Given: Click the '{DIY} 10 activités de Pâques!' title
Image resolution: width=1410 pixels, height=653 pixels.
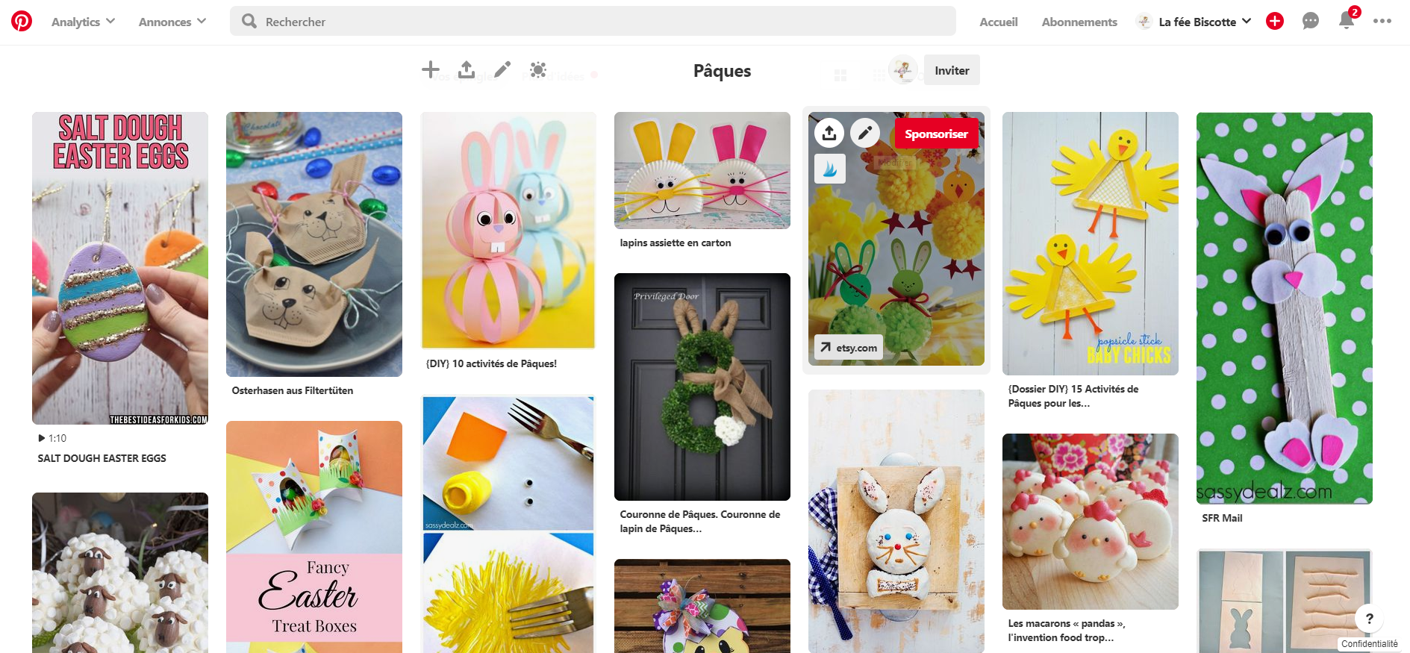Looking at the screenshot, I should (491, 363).
